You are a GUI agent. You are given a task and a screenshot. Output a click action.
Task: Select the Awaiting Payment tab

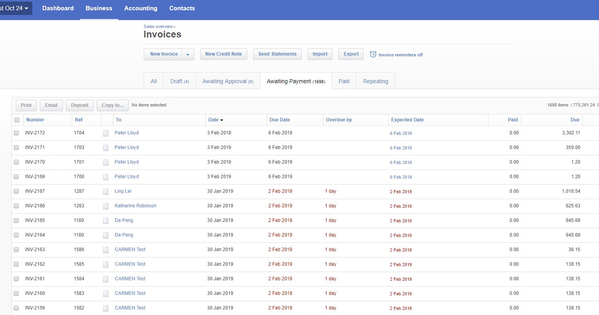click(x=296, y=81)
